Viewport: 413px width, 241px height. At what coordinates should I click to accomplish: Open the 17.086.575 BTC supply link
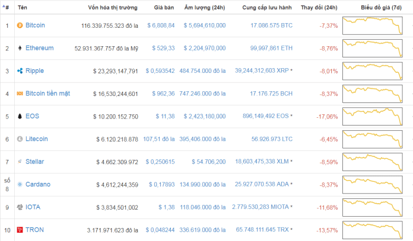click(x=271, y=25)
